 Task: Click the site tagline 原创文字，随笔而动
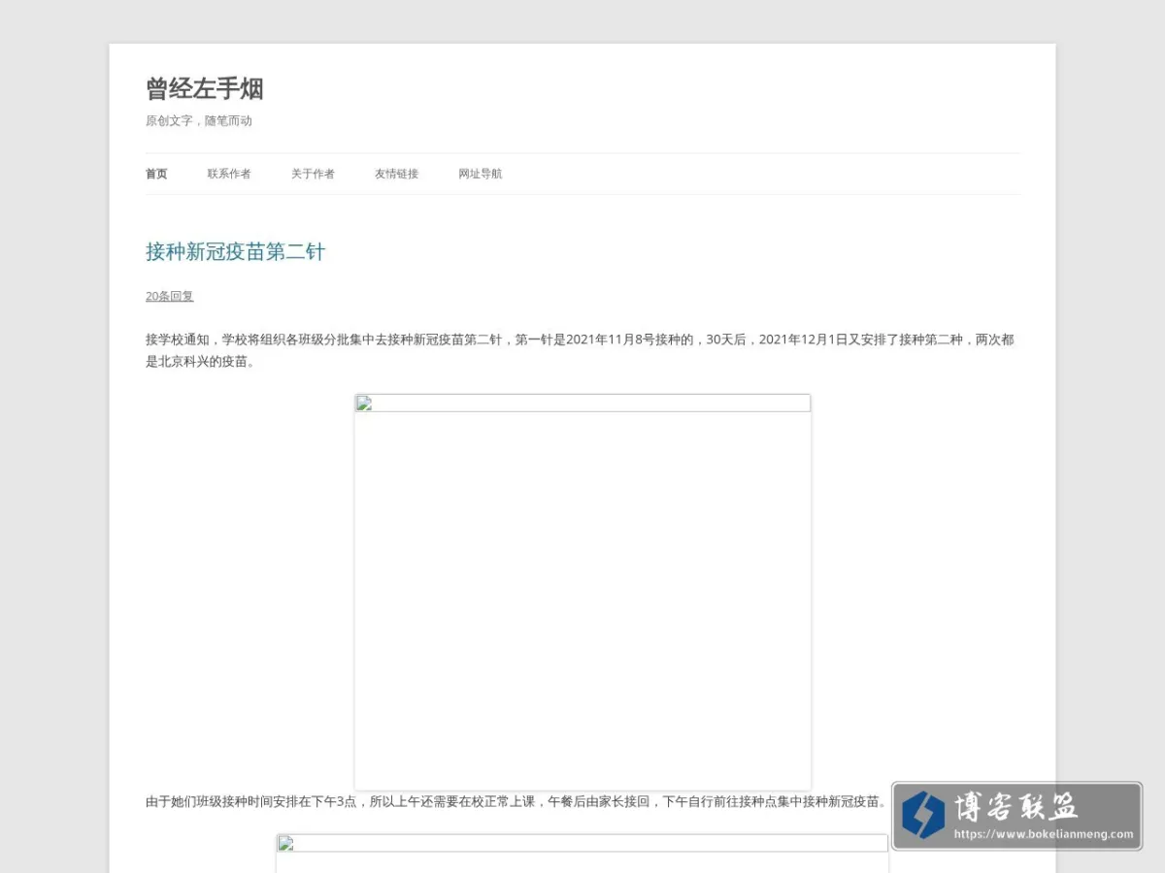pyautogui.click(x=199, y=121)
